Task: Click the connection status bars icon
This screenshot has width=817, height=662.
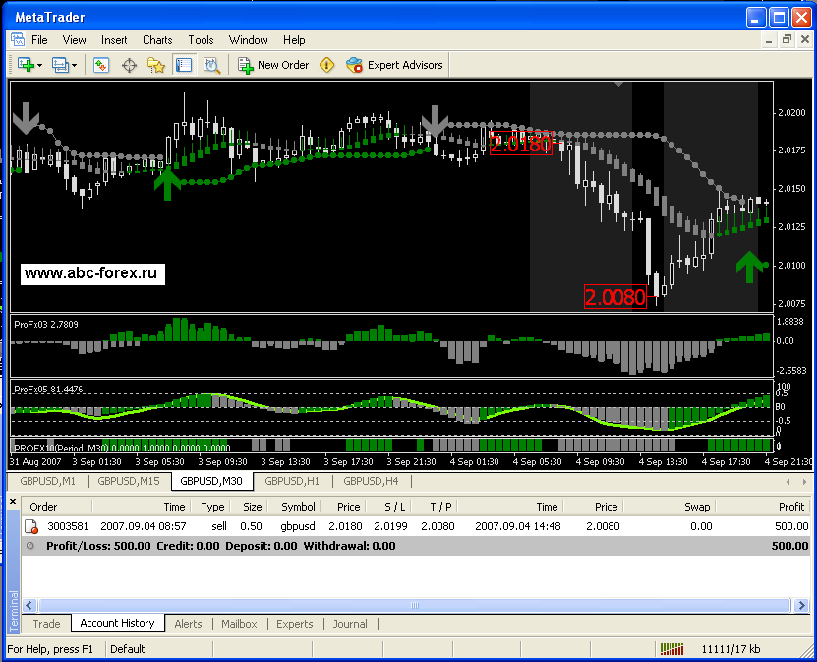Action: click(671, 649)
